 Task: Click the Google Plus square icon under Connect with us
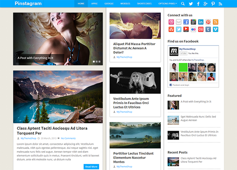[193, 22]
